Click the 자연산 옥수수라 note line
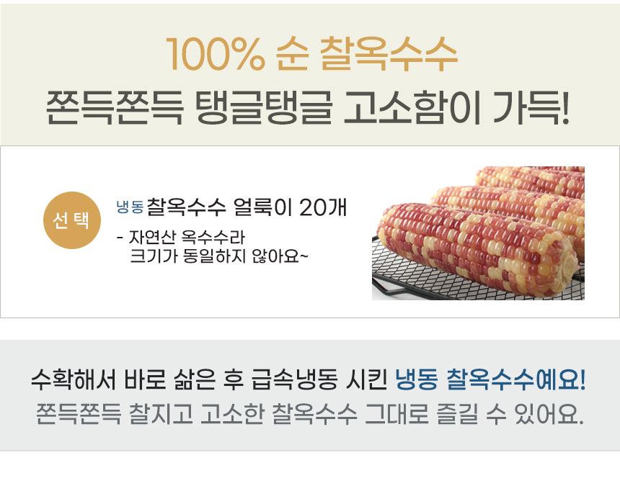 [185, 237]
